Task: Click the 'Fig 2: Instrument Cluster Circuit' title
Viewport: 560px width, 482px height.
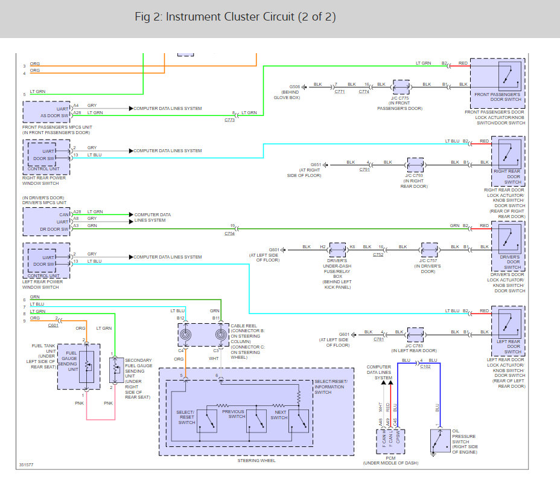Action: point(235,17)
